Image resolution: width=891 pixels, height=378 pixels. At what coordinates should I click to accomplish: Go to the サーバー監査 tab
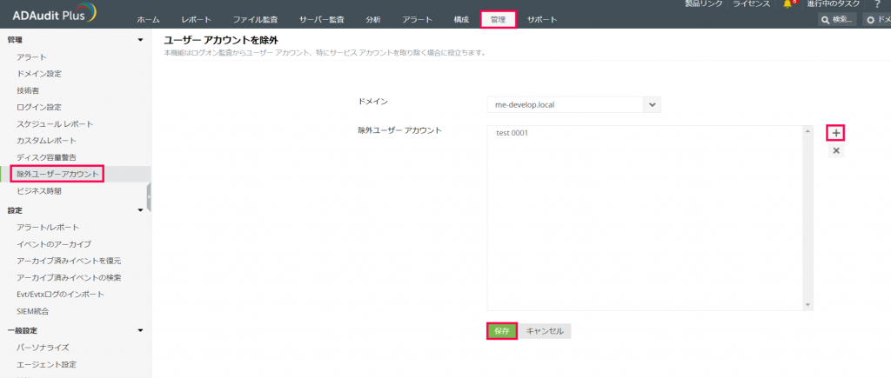coord(322,20)
